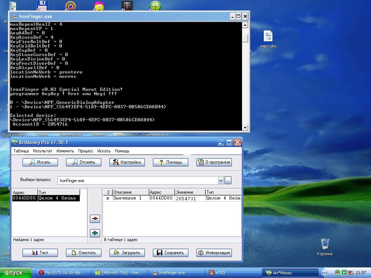This screenshot has height=278, width=371.
Task: Click the game window taskbar button
Action: point(233,273)
